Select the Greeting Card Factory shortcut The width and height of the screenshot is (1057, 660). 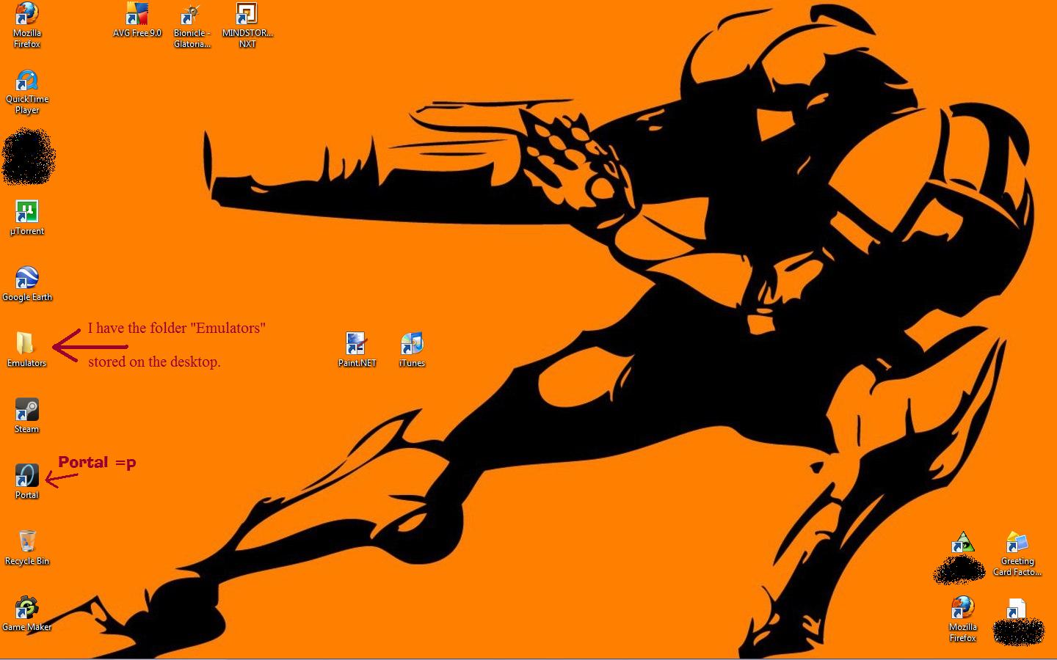pos(1017,554)
